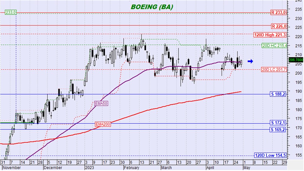The image size is (304, 171).
Task: Click the May month label on time axis
Action: [247, 168]
